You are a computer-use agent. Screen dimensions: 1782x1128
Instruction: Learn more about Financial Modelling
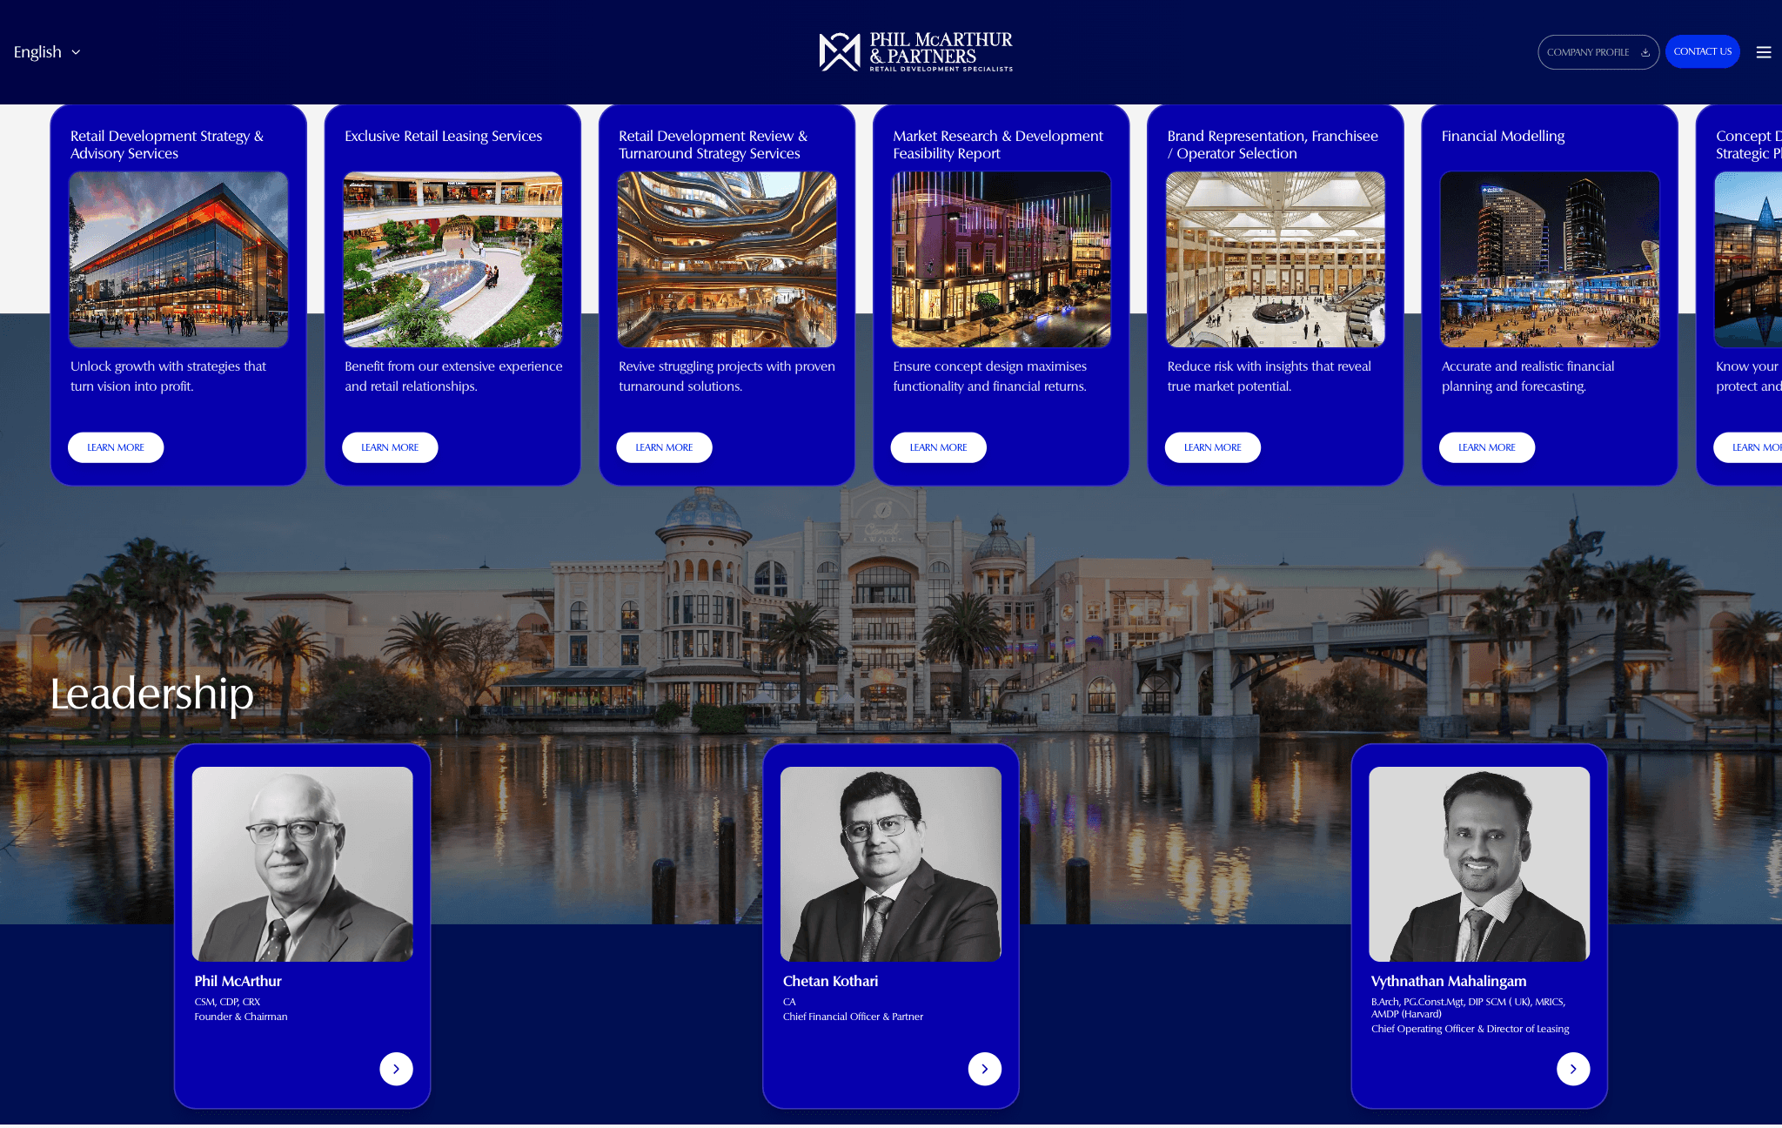[x=1486, y=447]
